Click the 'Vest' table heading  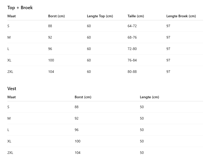pos(12,89)
